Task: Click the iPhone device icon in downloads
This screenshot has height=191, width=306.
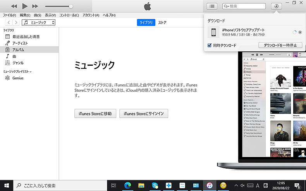Action: tap(213, 32)
